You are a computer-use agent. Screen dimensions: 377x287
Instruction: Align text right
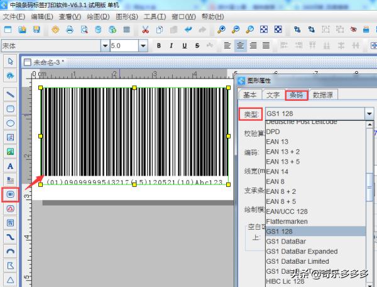[x=253, y=45]
